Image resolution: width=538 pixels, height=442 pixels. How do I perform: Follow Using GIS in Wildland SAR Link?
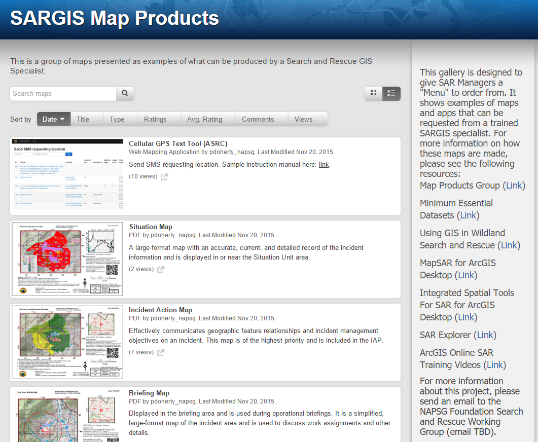point(509,245)
